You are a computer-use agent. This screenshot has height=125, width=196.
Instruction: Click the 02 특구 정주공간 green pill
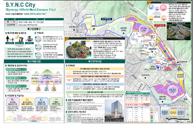point(16,78)
